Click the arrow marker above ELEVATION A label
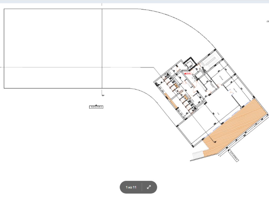The width and height of the screenshot is (269, 202). point(96,105)
